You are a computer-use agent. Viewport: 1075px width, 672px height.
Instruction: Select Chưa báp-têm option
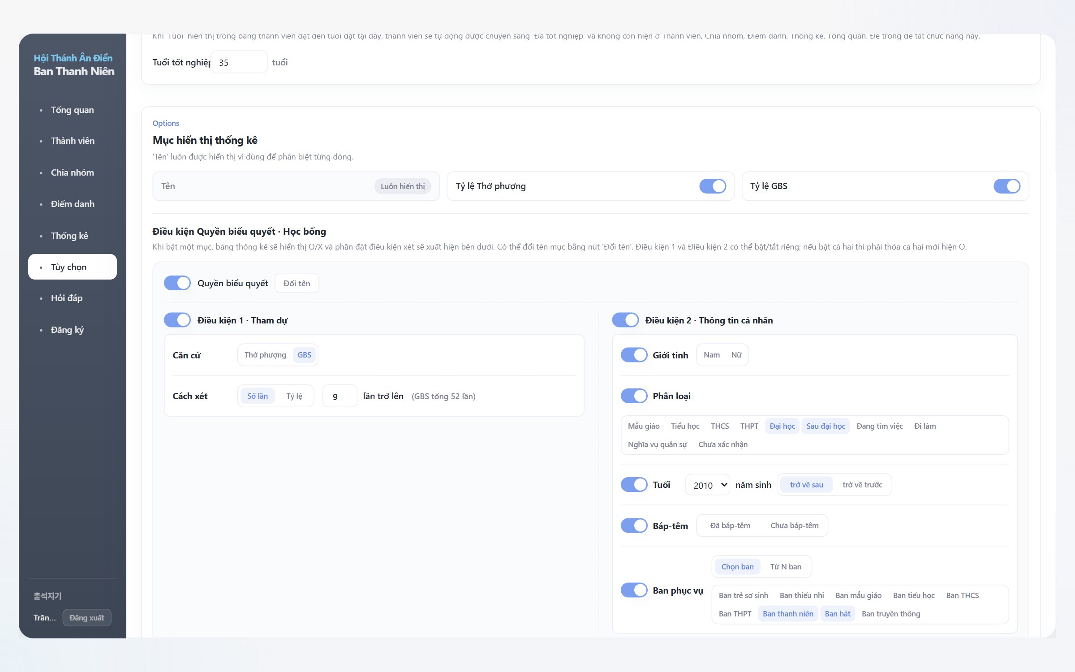(x=794, y=526)
